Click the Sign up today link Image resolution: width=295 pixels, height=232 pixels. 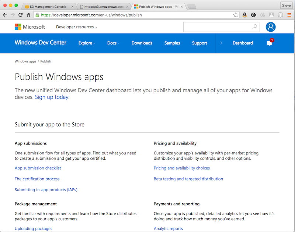pos(52,97)
